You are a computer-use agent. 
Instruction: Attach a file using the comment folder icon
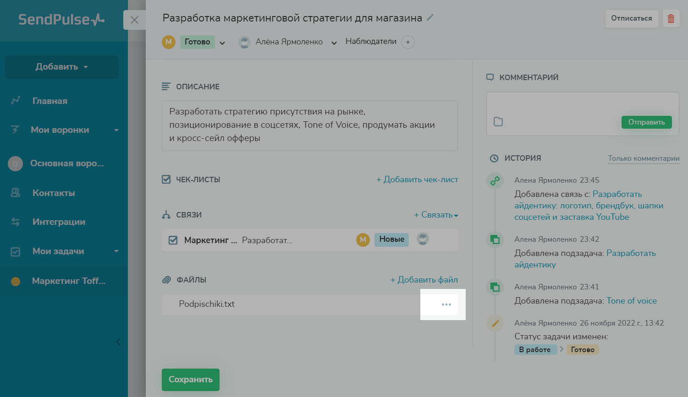pyautogui.click(x=498, y=122)
